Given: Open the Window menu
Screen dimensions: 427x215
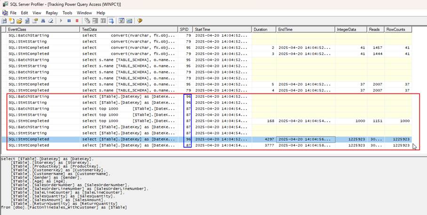Looking at the screenshot, I should point(84,13).
